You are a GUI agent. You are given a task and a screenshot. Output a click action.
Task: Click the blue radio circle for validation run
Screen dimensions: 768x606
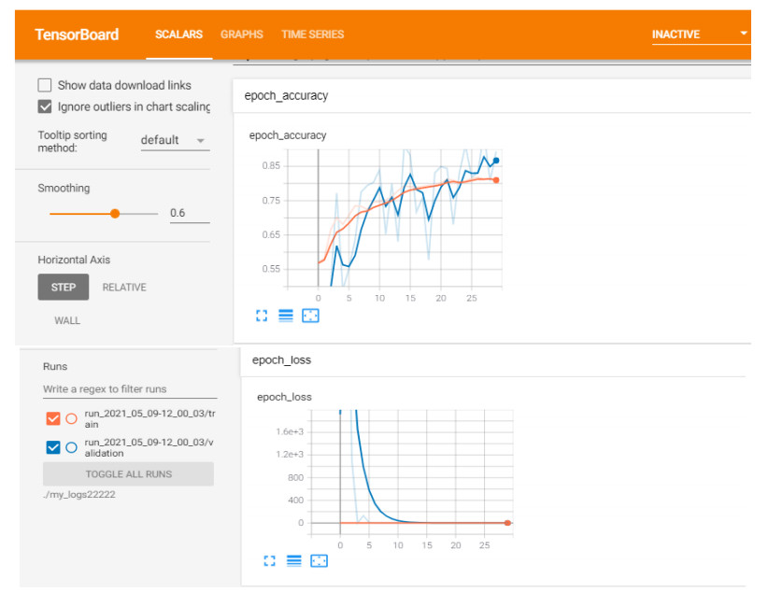(72, 447)
